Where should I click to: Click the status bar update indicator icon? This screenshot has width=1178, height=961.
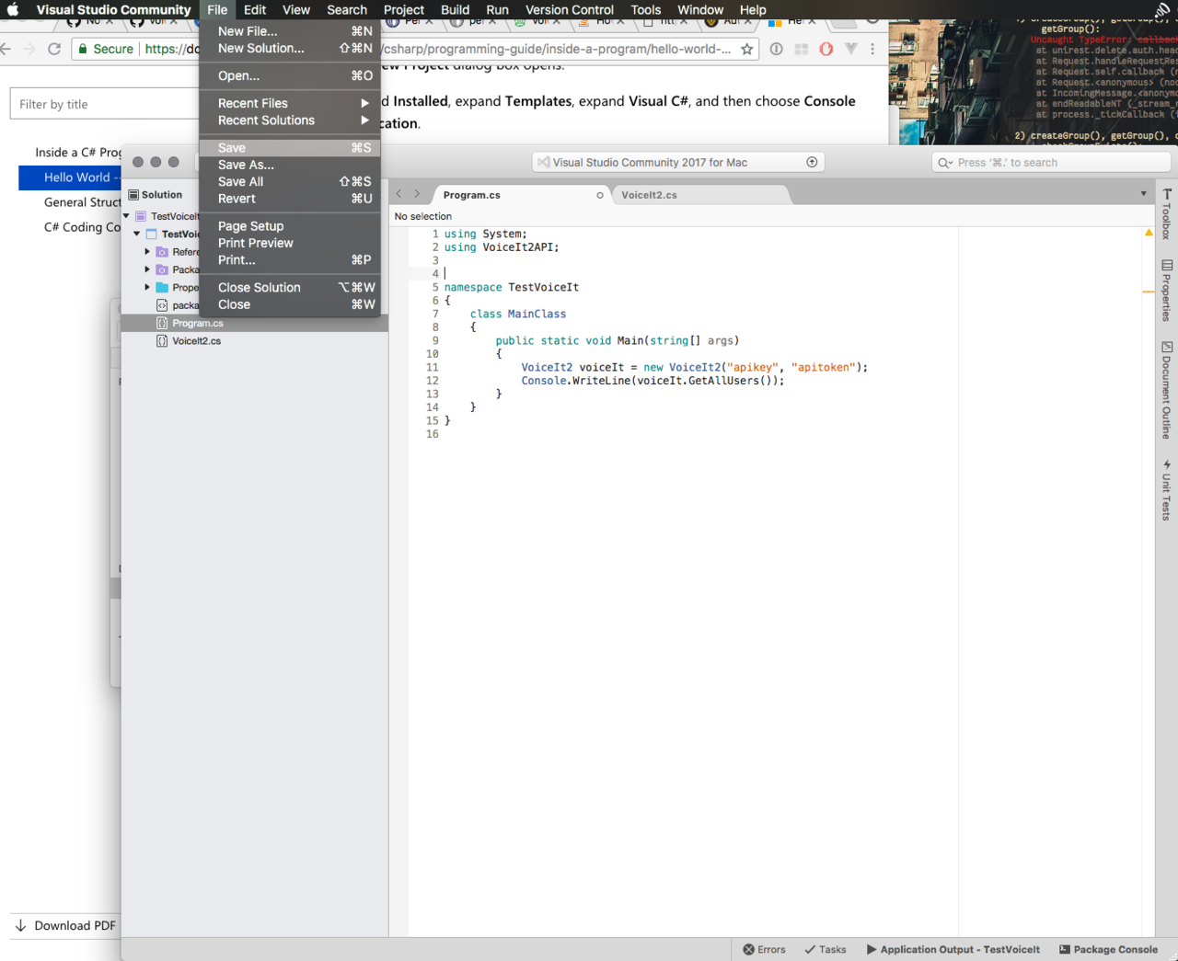point(812,162)
